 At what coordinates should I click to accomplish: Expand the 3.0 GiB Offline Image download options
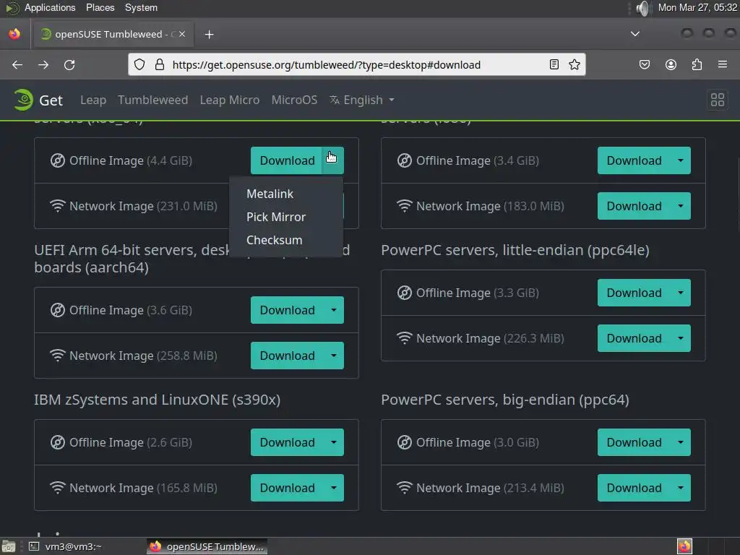pos(681,442)
